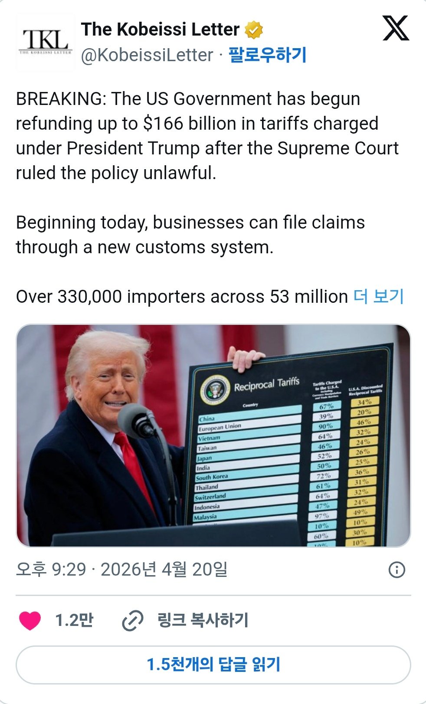Viewport: 426px width, 704px height.
Task: Select the "Beginning today" paragraph
Action: pyautogui.click(x=190, y=235)
